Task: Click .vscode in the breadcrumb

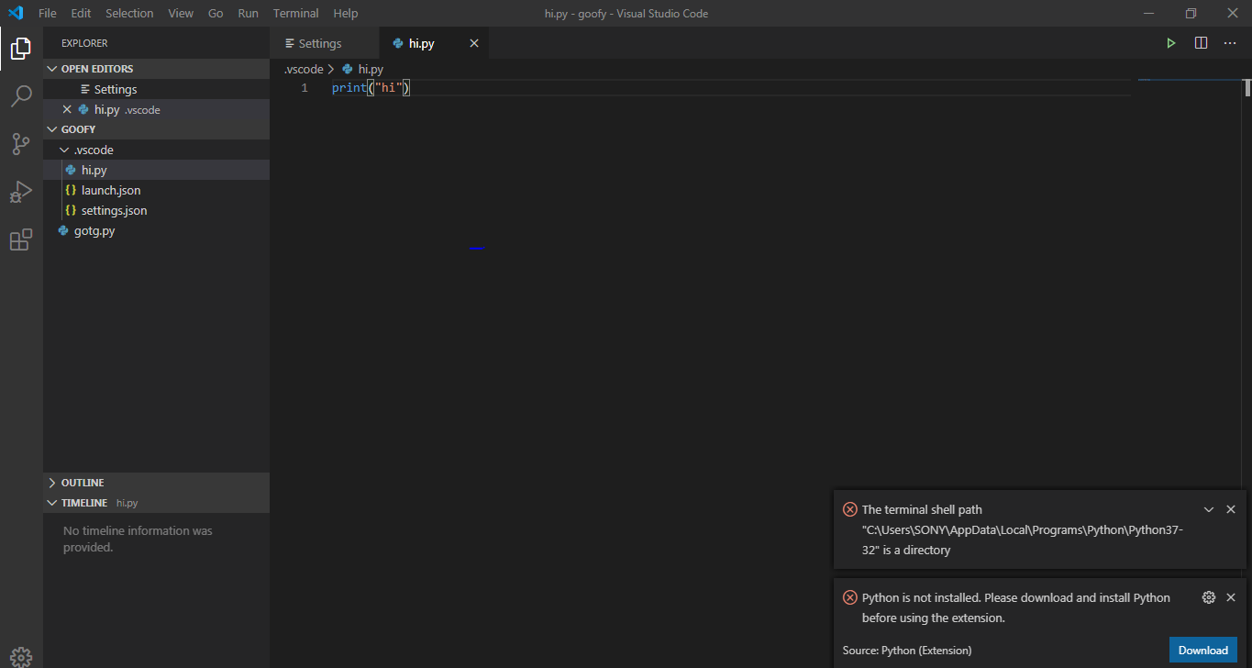Action: [304, 69]
